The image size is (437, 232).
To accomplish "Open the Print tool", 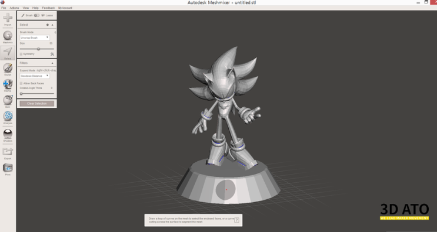I will [x=8, y=169].
